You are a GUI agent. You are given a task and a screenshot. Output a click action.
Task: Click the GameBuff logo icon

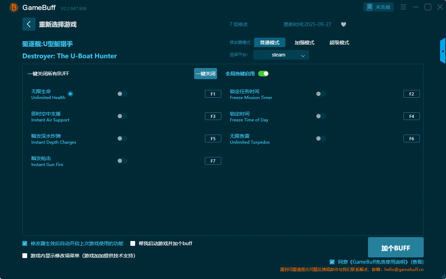point(14,7)
